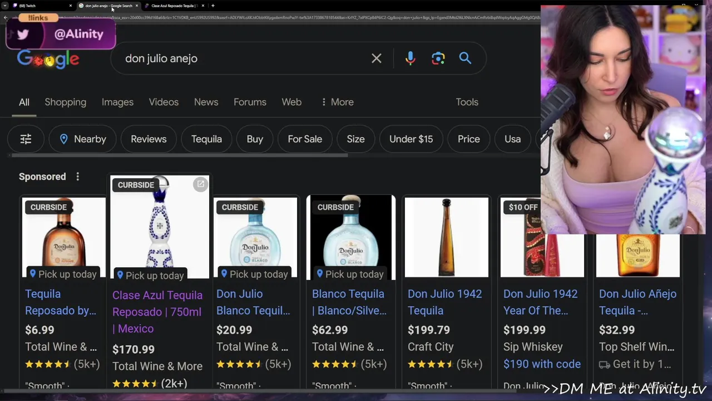712x401 pixels.
Task: Switch to the Videos tab
Action: [164, 102]
